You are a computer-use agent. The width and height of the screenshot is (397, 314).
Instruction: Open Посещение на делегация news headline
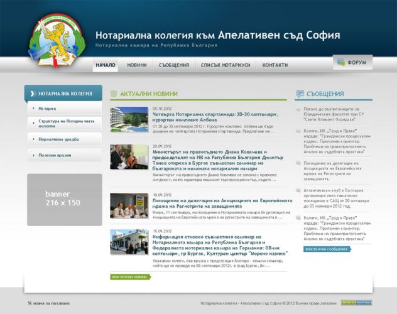222,203
